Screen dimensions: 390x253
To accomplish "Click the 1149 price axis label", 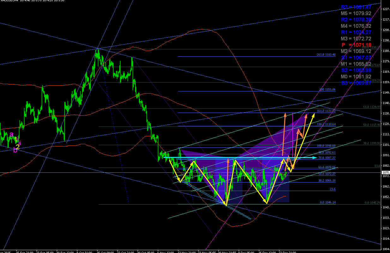I will point(386,92).
